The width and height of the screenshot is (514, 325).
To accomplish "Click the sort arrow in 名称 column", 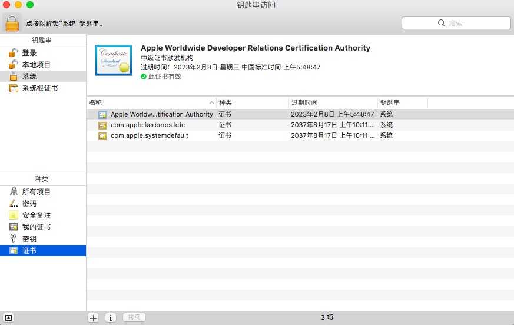I will [x=211, y=102].
